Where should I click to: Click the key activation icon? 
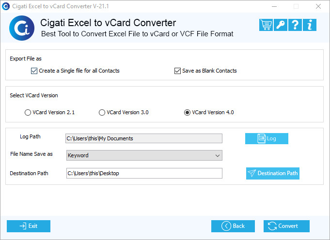281,25
